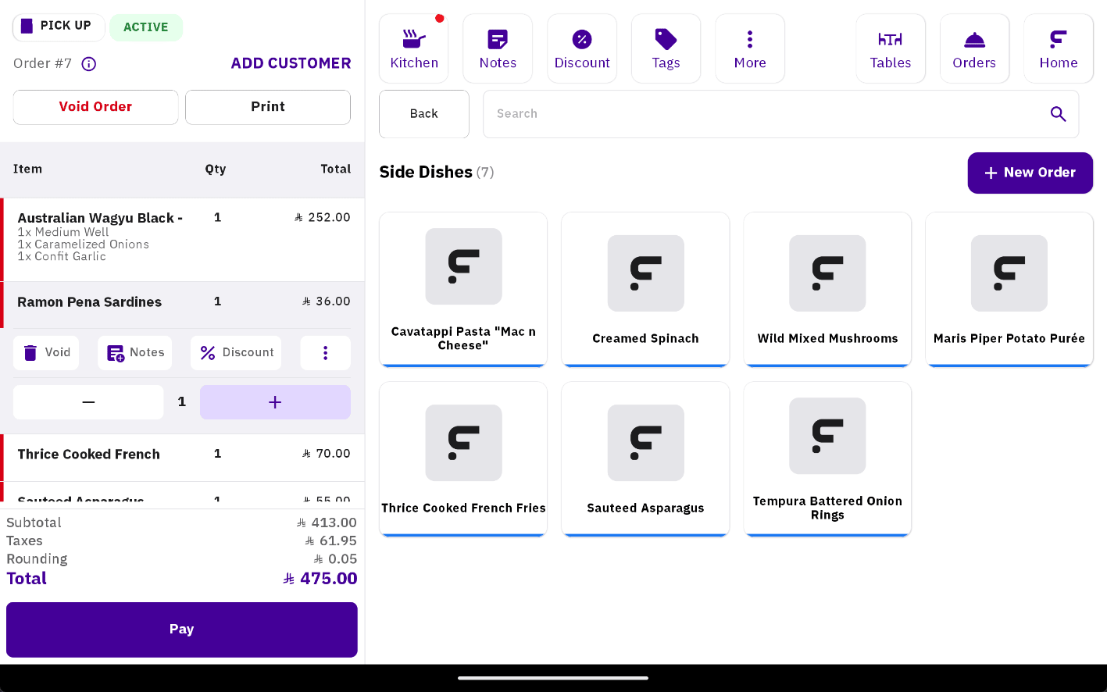Image resolution: width=1107 pixels, height=692 pixels.
Task: Decrease Ramon Pena Sardines quantity with minus
Action: [88, 402]
